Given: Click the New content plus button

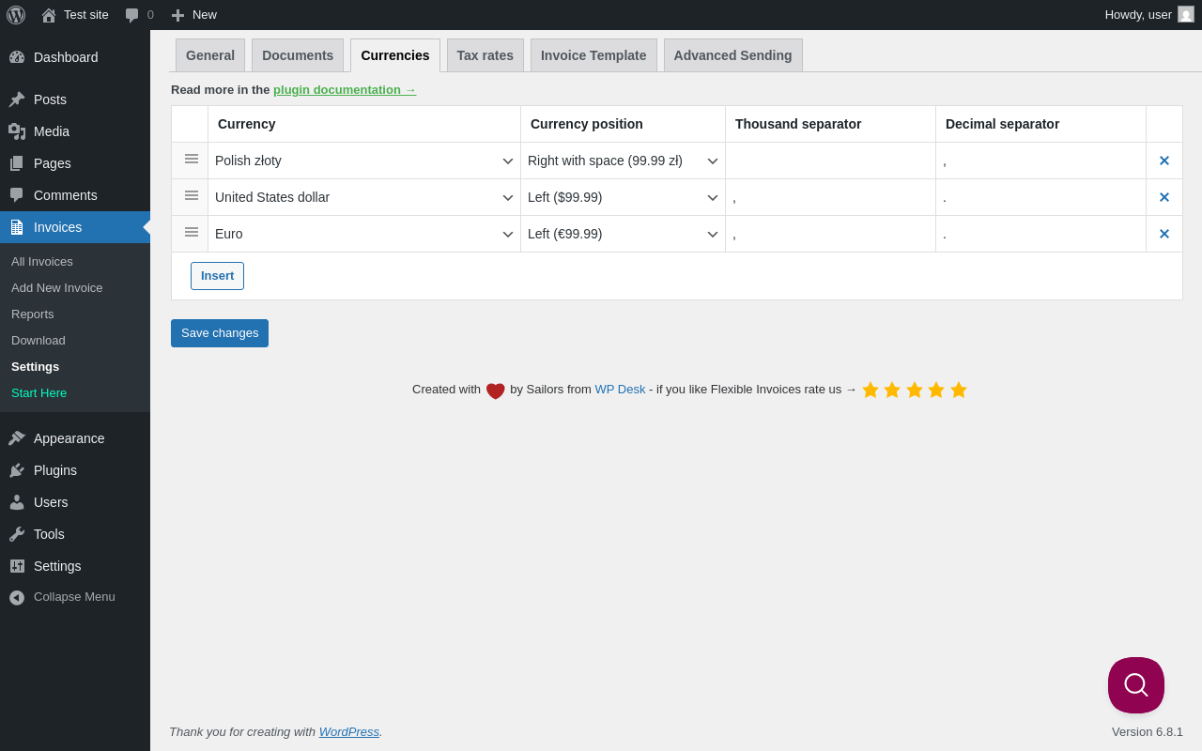Looking at the screenshot, I should [193, 15].
